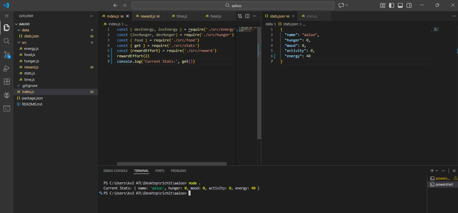Open the Source Control view
The width and height of the screenshot is (458, 213).
point(6,55)
